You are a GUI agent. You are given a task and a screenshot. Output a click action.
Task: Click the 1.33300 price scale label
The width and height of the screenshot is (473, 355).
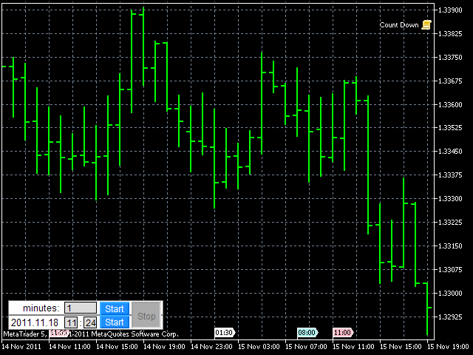coord(449,199)
